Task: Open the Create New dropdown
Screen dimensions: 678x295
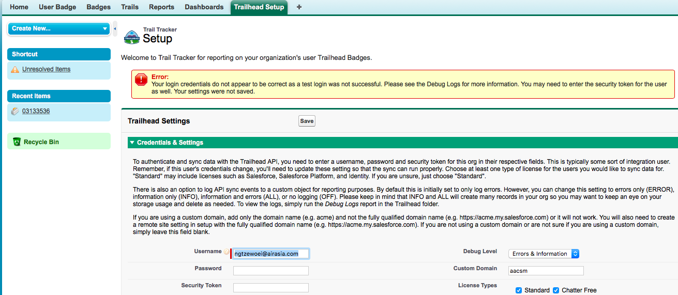Action: click(x=59, y=28)
